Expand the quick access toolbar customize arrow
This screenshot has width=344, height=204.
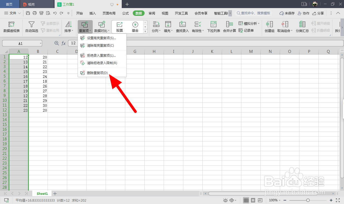pos(68,13)
